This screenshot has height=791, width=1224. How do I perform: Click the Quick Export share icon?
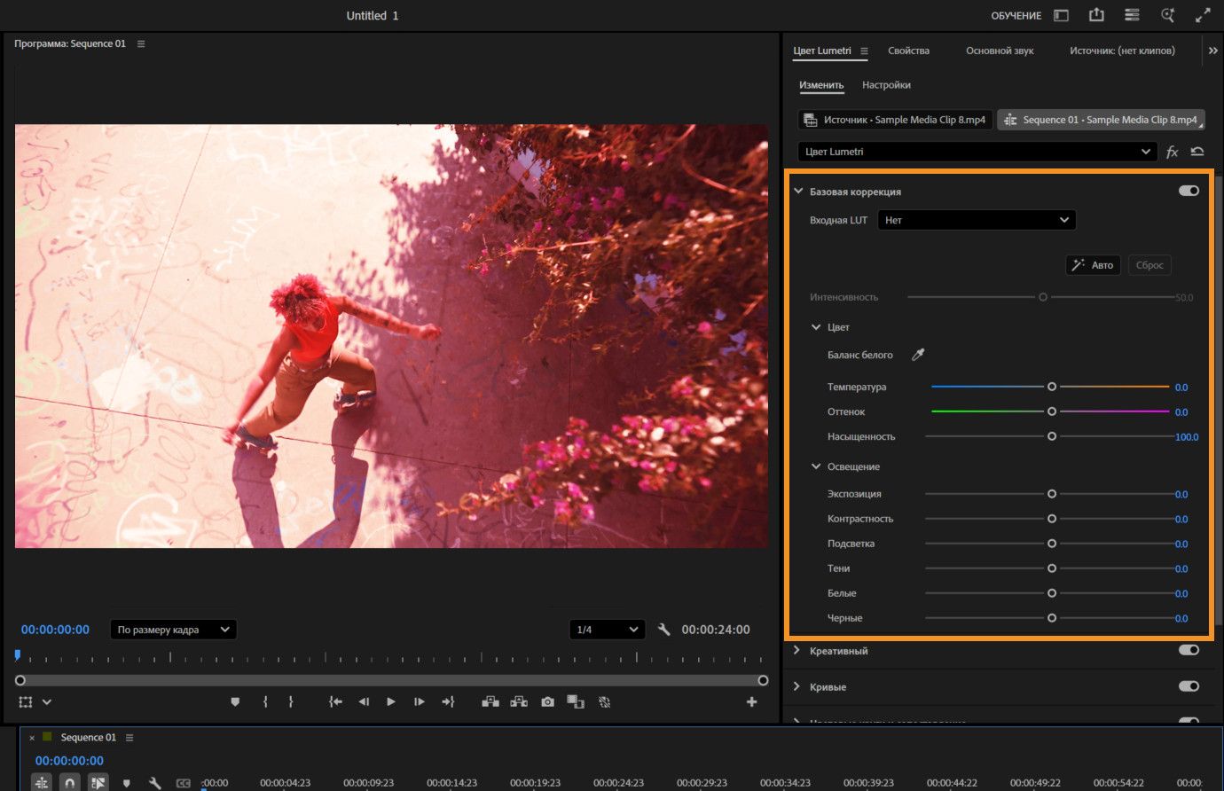pyautogui.click(x=1096, y=15)
